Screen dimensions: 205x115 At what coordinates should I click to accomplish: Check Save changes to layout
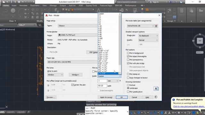pyautogui.click(x=128, y=78)
